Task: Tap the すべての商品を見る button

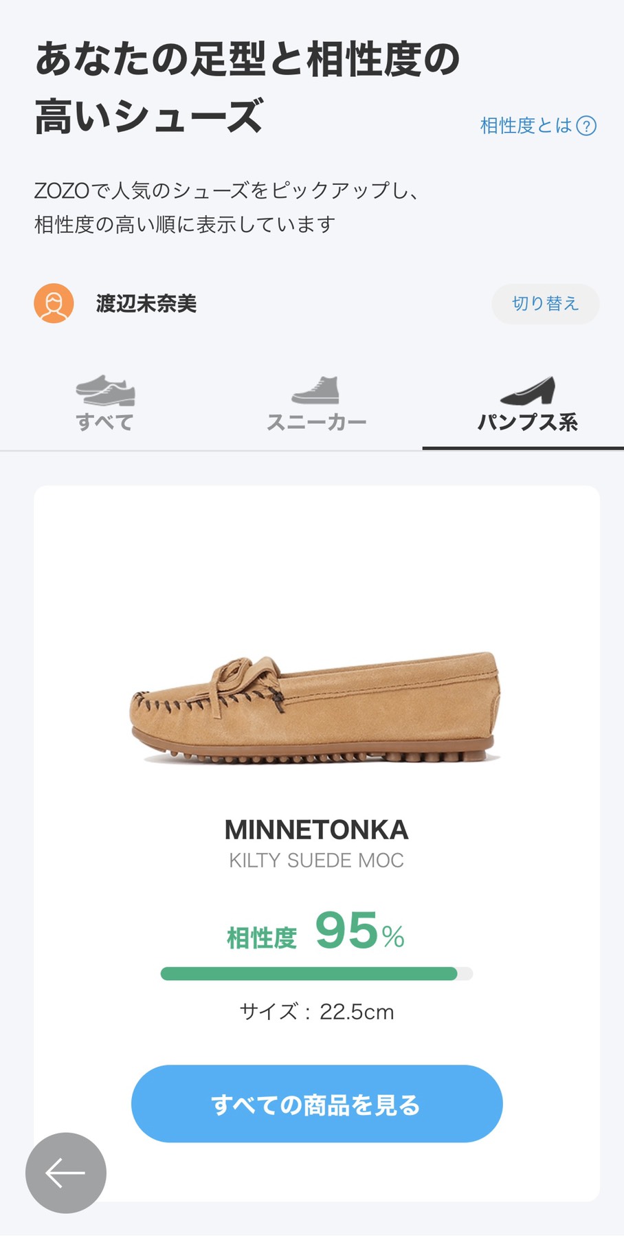Action: coord(317,1104)
